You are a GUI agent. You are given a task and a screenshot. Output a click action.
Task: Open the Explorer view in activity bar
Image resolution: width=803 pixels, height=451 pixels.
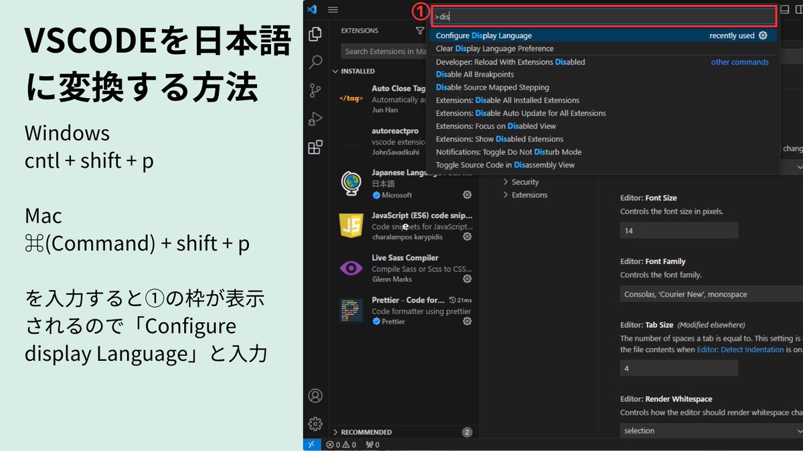(315, 34)
